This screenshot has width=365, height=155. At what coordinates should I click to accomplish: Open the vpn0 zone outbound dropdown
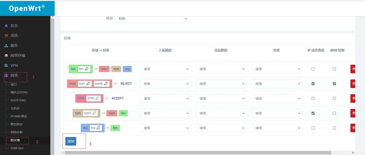[221, 113]
